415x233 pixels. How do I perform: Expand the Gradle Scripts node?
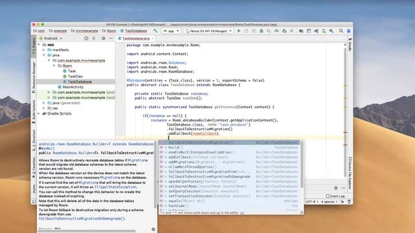[x=39, y=113]
